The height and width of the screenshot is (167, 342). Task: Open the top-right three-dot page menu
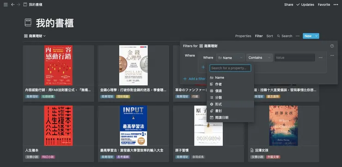336,5
